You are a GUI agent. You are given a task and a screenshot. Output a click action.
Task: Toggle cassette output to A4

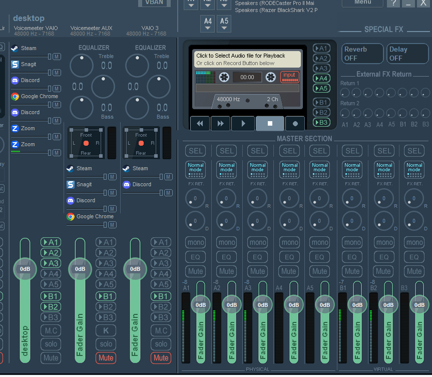point(321,79)
